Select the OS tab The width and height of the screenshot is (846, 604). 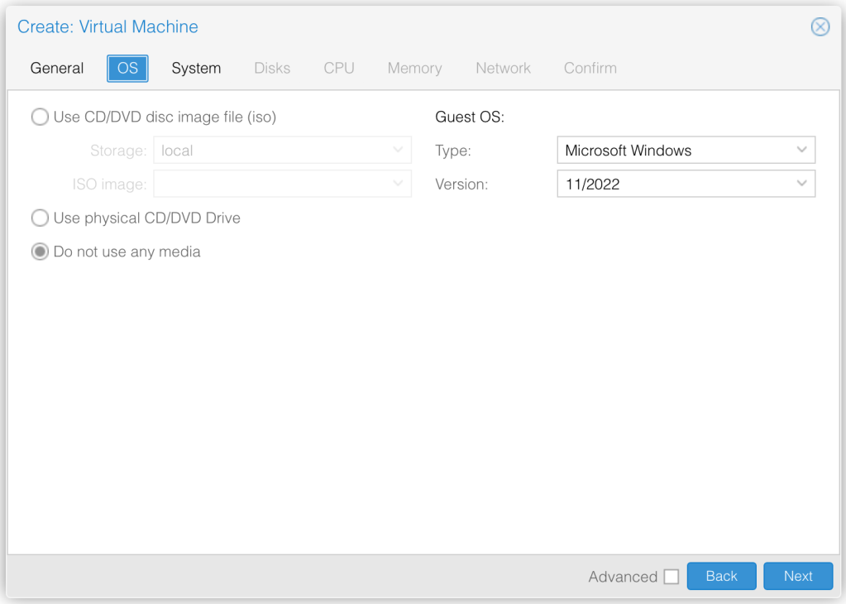[x=127, y=69]
